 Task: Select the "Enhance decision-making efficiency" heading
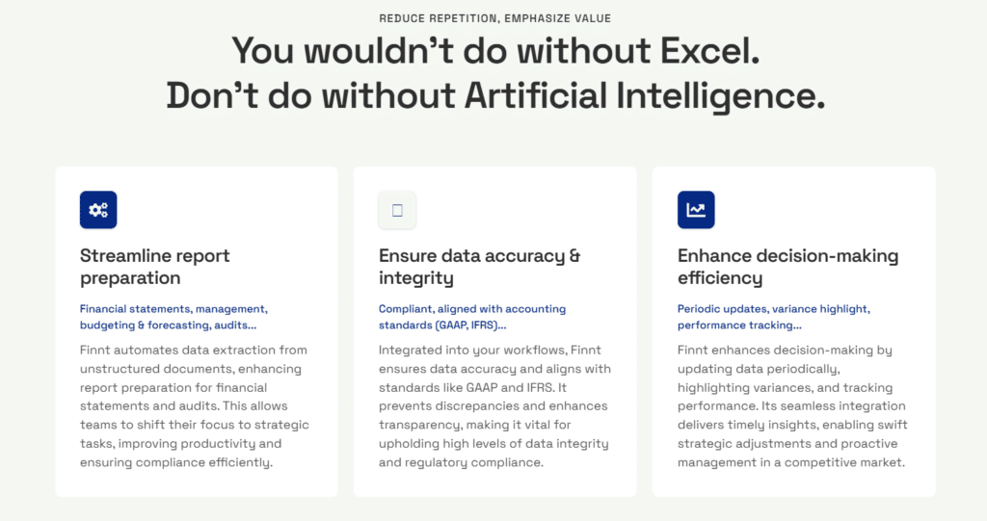click(788, 267)
